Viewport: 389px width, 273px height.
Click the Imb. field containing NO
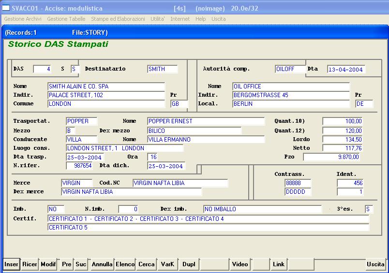click(56, 209)
